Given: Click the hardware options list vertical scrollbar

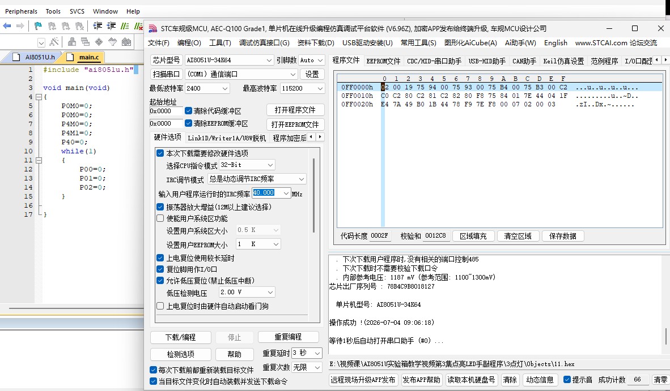Looking at the screenshot, I should pos(314,195).
